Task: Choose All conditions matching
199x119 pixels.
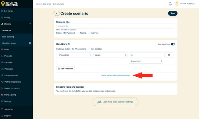Action: pos(73,49)
